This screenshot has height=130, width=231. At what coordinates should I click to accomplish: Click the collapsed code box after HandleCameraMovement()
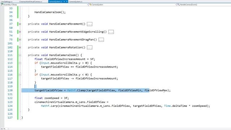pyautogui.click(x=90, y=24)
